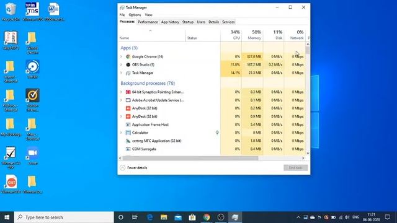The width and height of the screenshot is (397, 223).
Task: Switch to the Services tab
Action: pos(228,22)
